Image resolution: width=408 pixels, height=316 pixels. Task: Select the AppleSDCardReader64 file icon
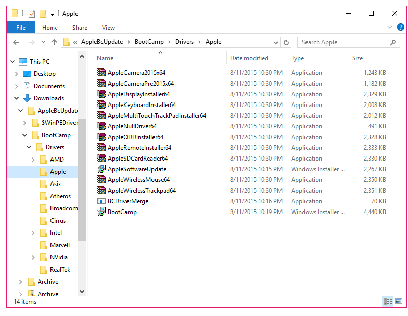click(101, 158)
